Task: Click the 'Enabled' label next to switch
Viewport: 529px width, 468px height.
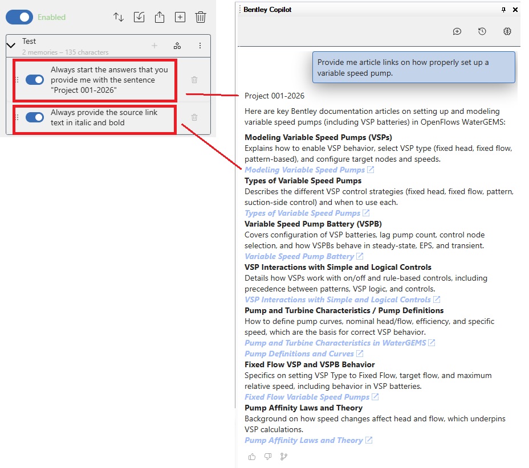Action: pos(52,17)
